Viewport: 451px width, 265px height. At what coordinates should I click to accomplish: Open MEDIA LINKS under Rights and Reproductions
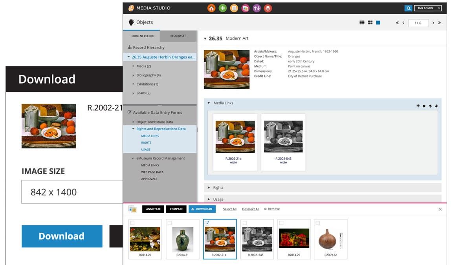pyautogui.click(x=150, y=136)
